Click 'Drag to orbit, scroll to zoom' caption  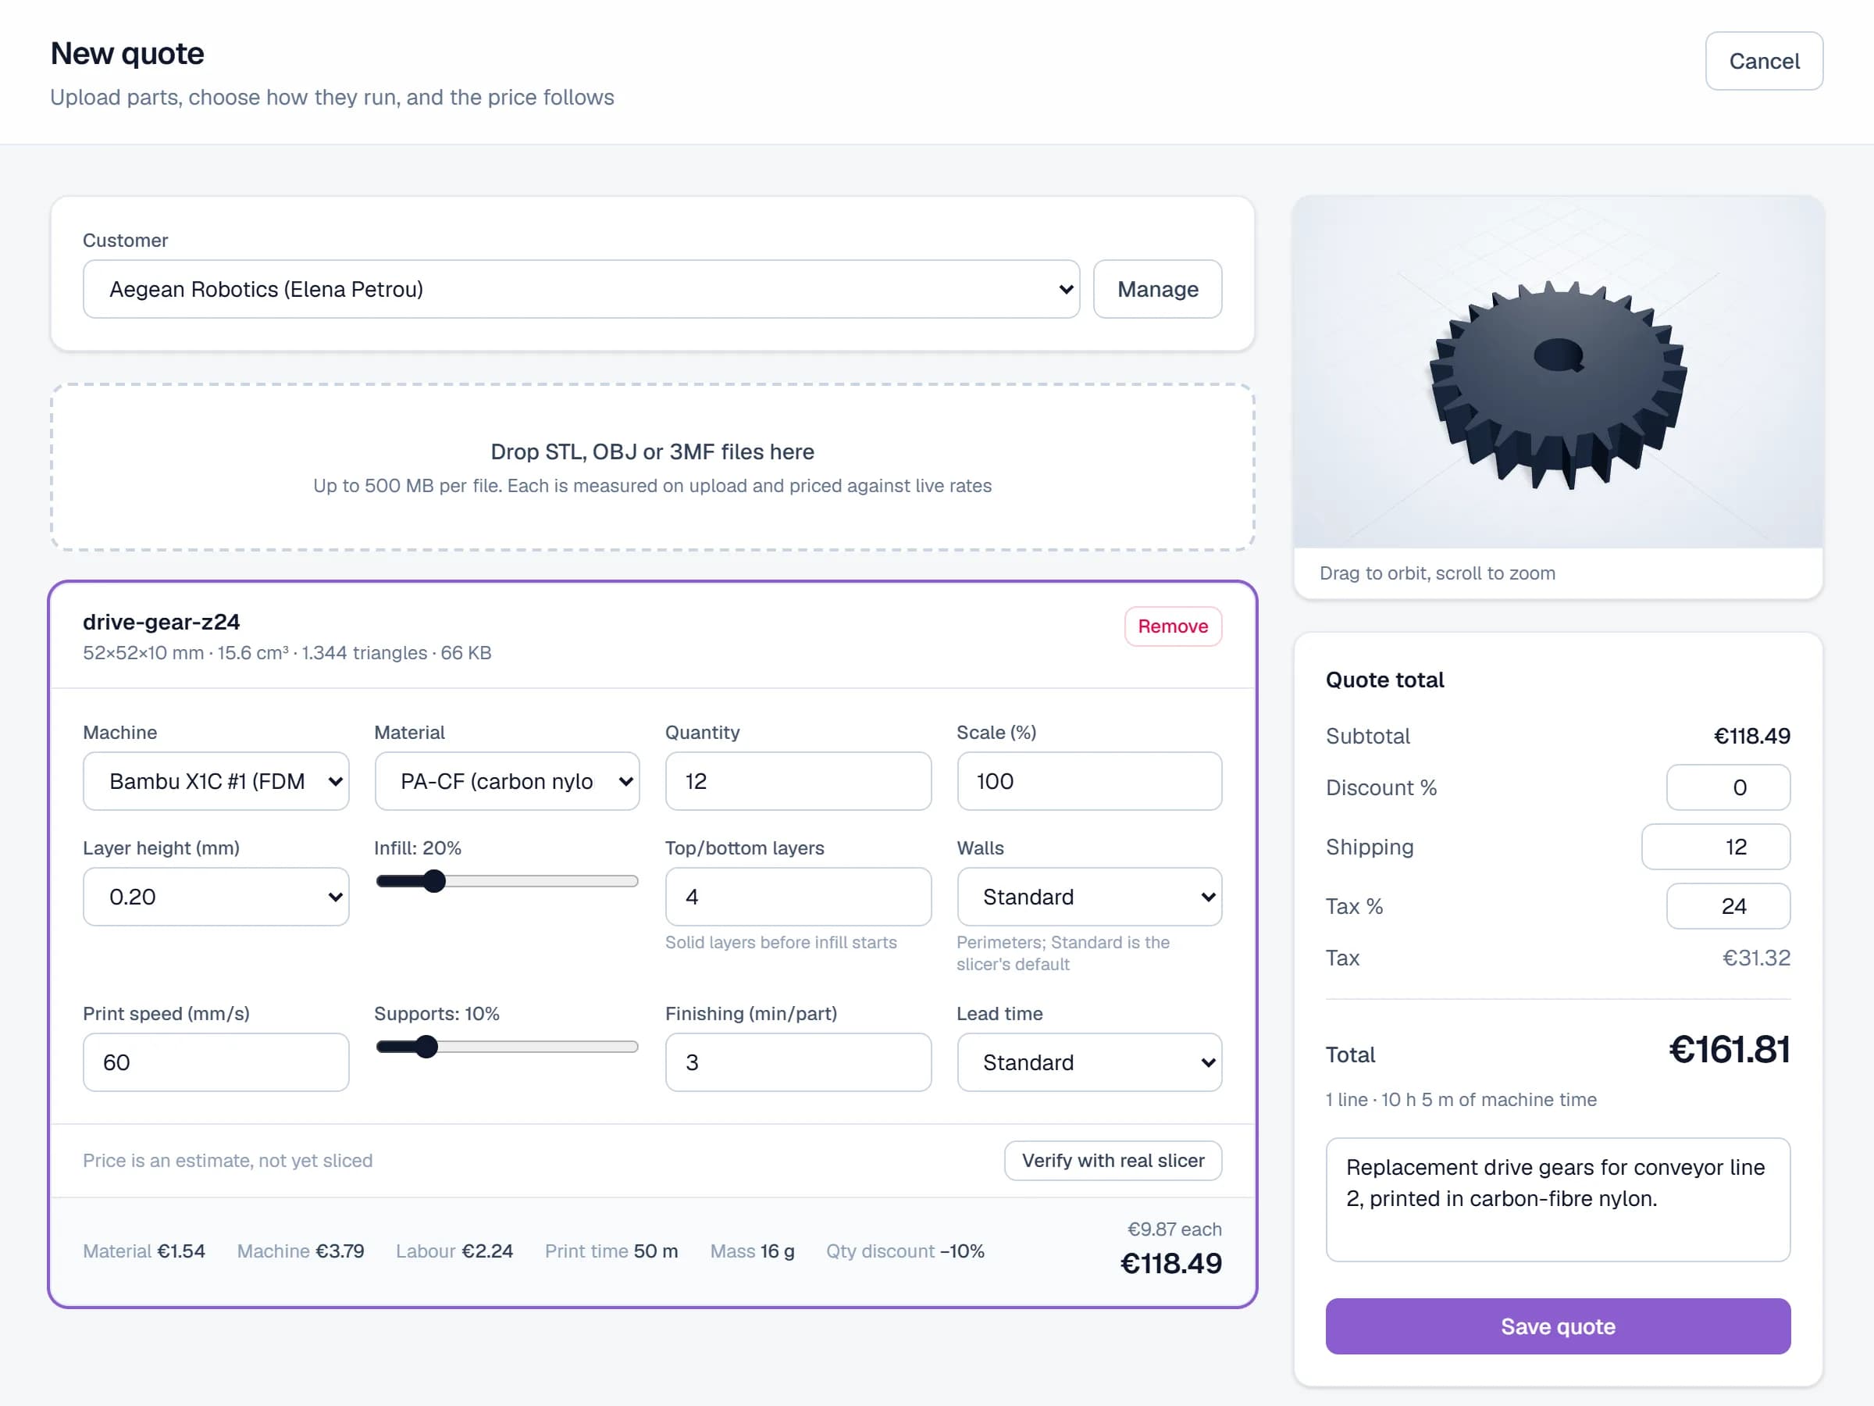(x=1437, y=573)
